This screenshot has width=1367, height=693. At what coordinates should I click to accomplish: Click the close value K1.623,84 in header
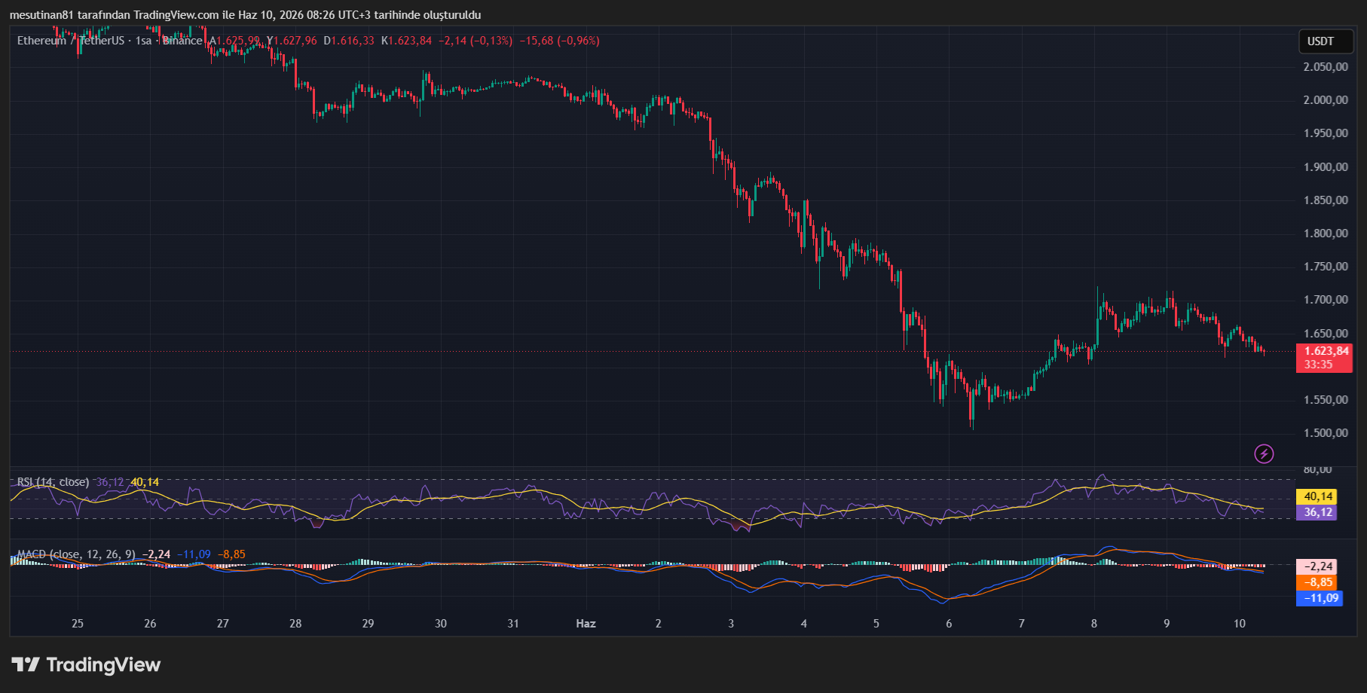[407, 41]
